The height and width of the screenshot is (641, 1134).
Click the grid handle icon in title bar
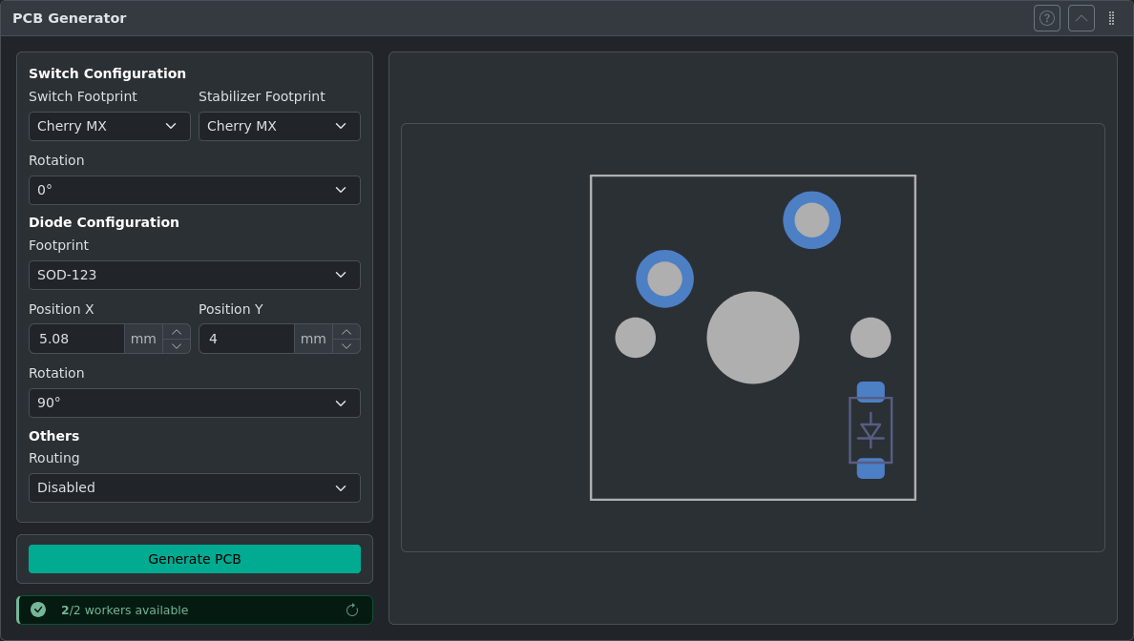tap(1111, 17)
